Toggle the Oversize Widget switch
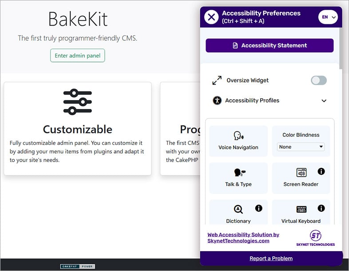 tap(319, 80)
